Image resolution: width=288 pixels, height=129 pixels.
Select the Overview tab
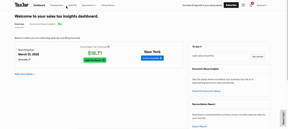click(19, 24)
